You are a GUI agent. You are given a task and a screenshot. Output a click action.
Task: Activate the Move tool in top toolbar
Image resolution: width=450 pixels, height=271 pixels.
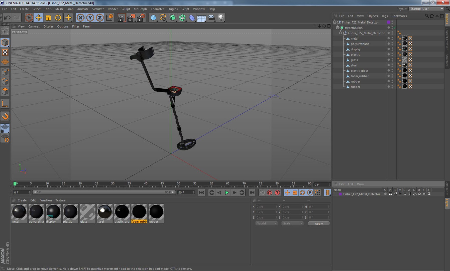[39, 18]
